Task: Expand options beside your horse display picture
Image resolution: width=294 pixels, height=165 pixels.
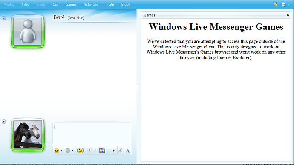Action: pos(4,122)
